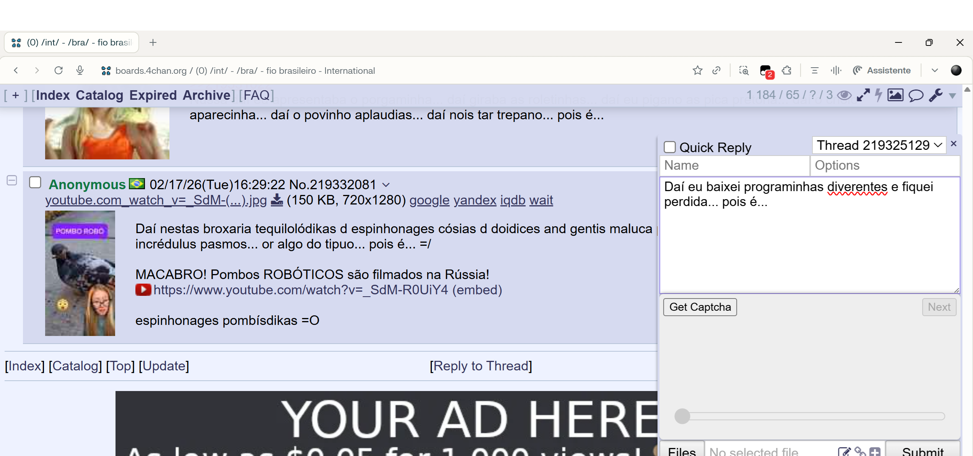Open post menu arrow beside No.219332081
This screenshot has width=973, height=456.
(x=386, y=185)
